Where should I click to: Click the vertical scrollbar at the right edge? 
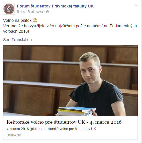click(x=141, y=71)
